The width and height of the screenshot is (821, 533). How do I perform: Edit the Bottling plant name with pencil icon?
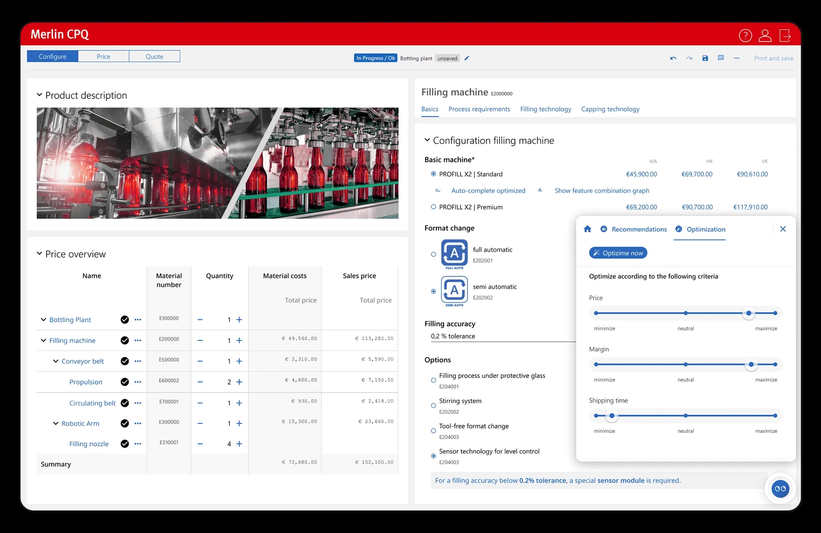[467, 58]
